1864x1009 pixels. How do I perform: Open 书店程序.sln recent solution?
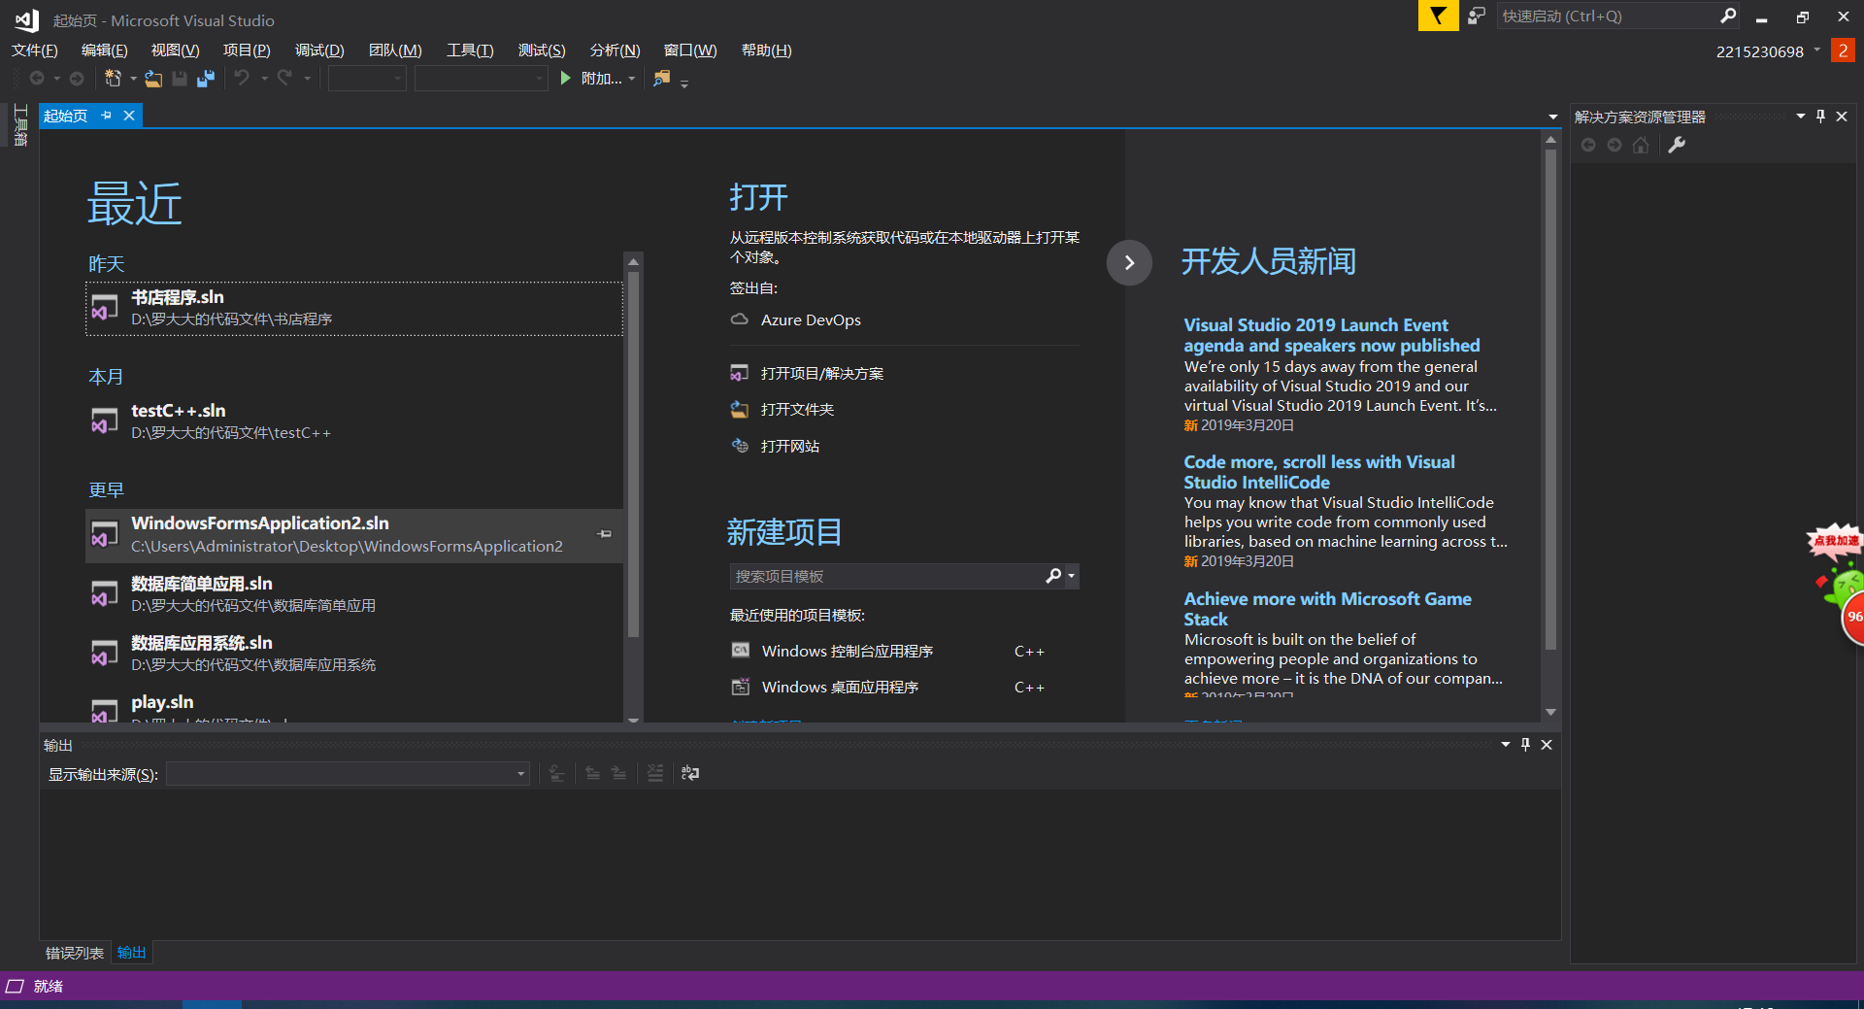tap(354, 308)
